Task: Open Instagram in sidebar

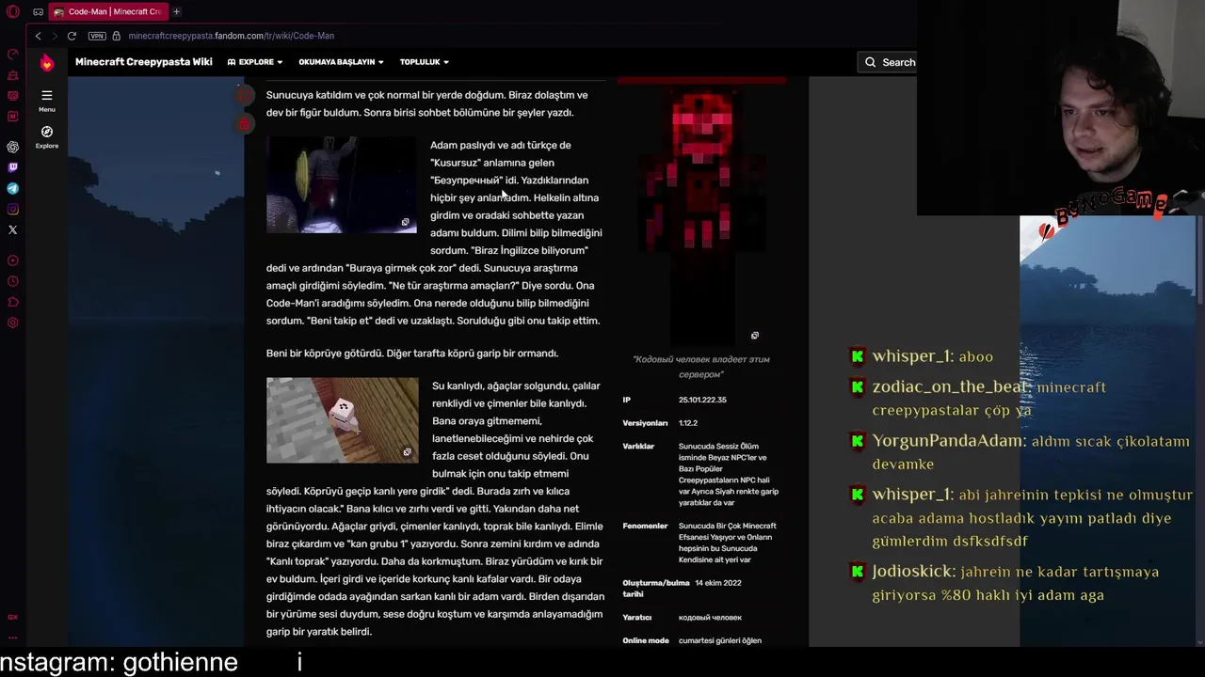Action: click(12, 209)
